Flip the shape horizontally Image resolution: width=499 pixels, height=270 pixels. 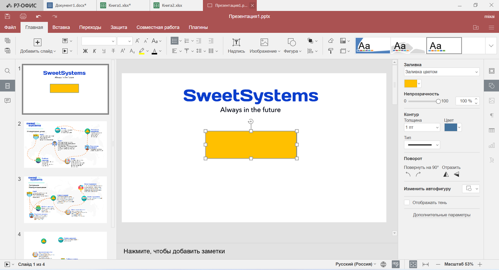click(x=446, y=174)
